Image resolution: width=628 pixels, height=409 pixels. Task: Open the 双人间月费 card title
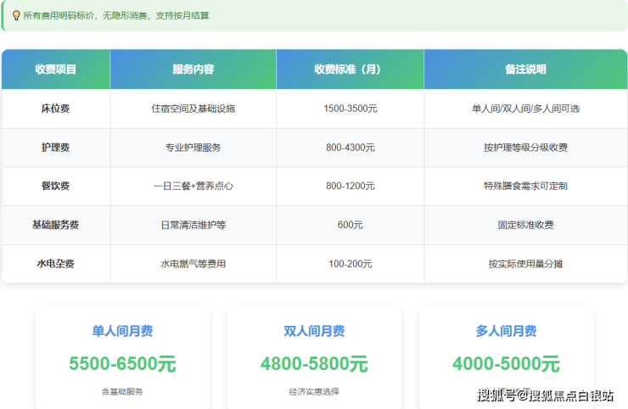click(314, 331)
